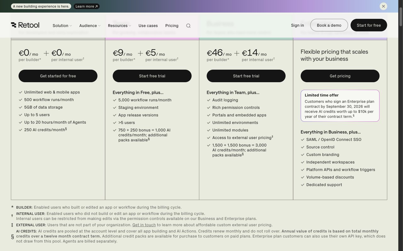Click checkmark beside App release versions

115,115
